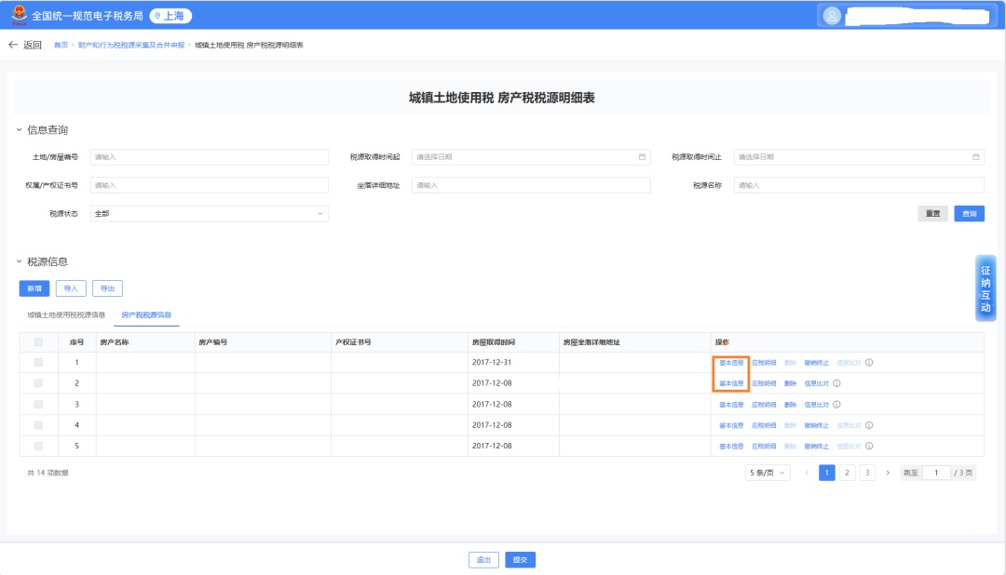Open calendar icon in 税源取得时间起 field
The image size is (1006, 575).
(642, 157)
